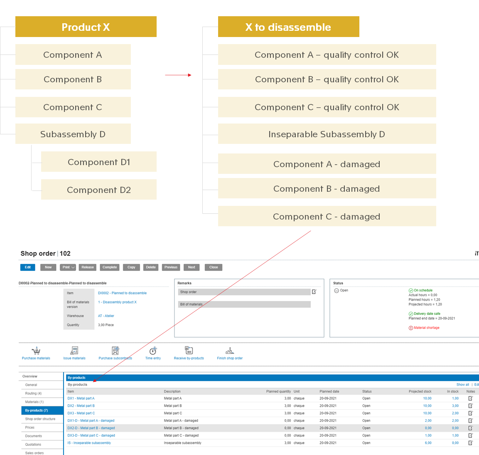Screen dimensions: 479x455
Task: Open notes icon for Inseparable subassembly row
Action: coord(470,443)
